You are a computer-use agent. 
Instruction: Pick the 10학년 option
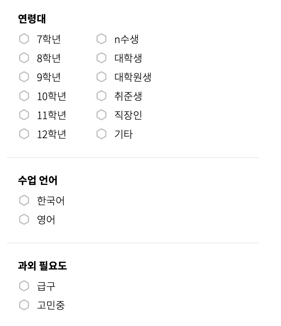pyautogui.click(x=24, y=96)
